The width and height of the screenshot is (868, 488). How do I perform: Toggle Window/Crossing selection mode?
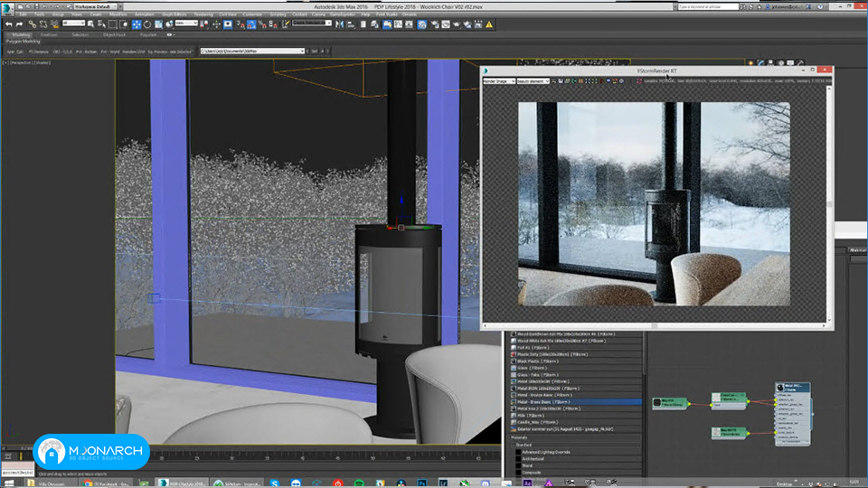124,24
